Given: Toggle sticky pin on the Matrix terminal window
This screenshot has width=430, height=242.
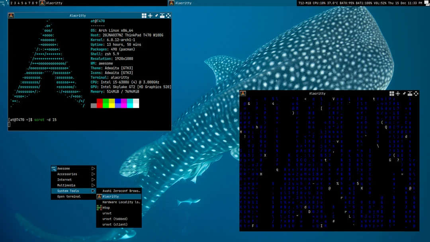Looking at the screenshot, I should 403,94.
